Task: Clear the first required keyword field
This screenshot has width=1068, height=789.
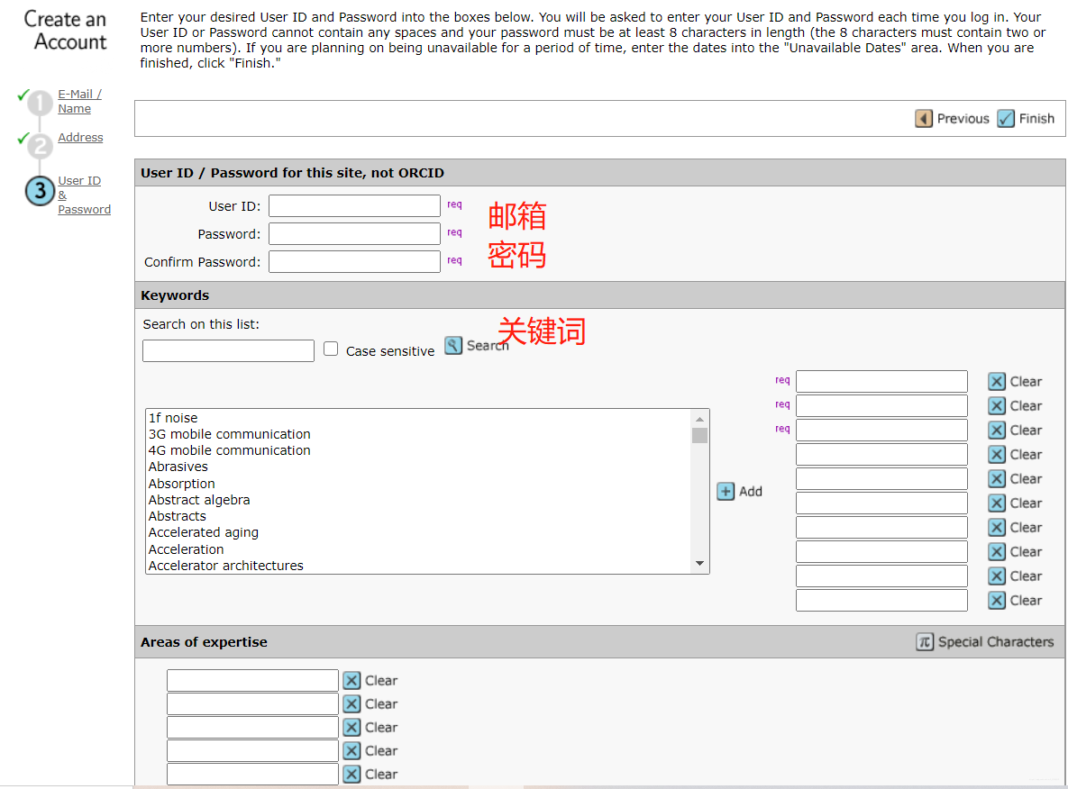Action: (x=997, y=382)
